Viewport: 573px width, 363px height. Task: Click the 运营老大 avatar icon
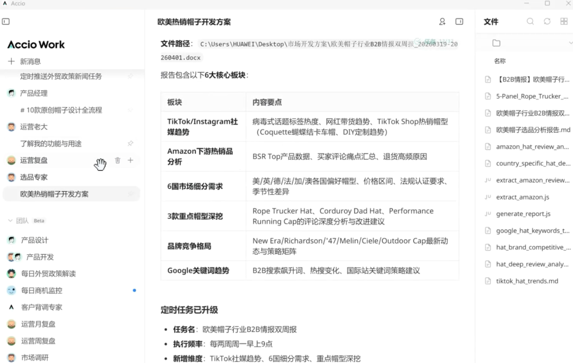11,126
